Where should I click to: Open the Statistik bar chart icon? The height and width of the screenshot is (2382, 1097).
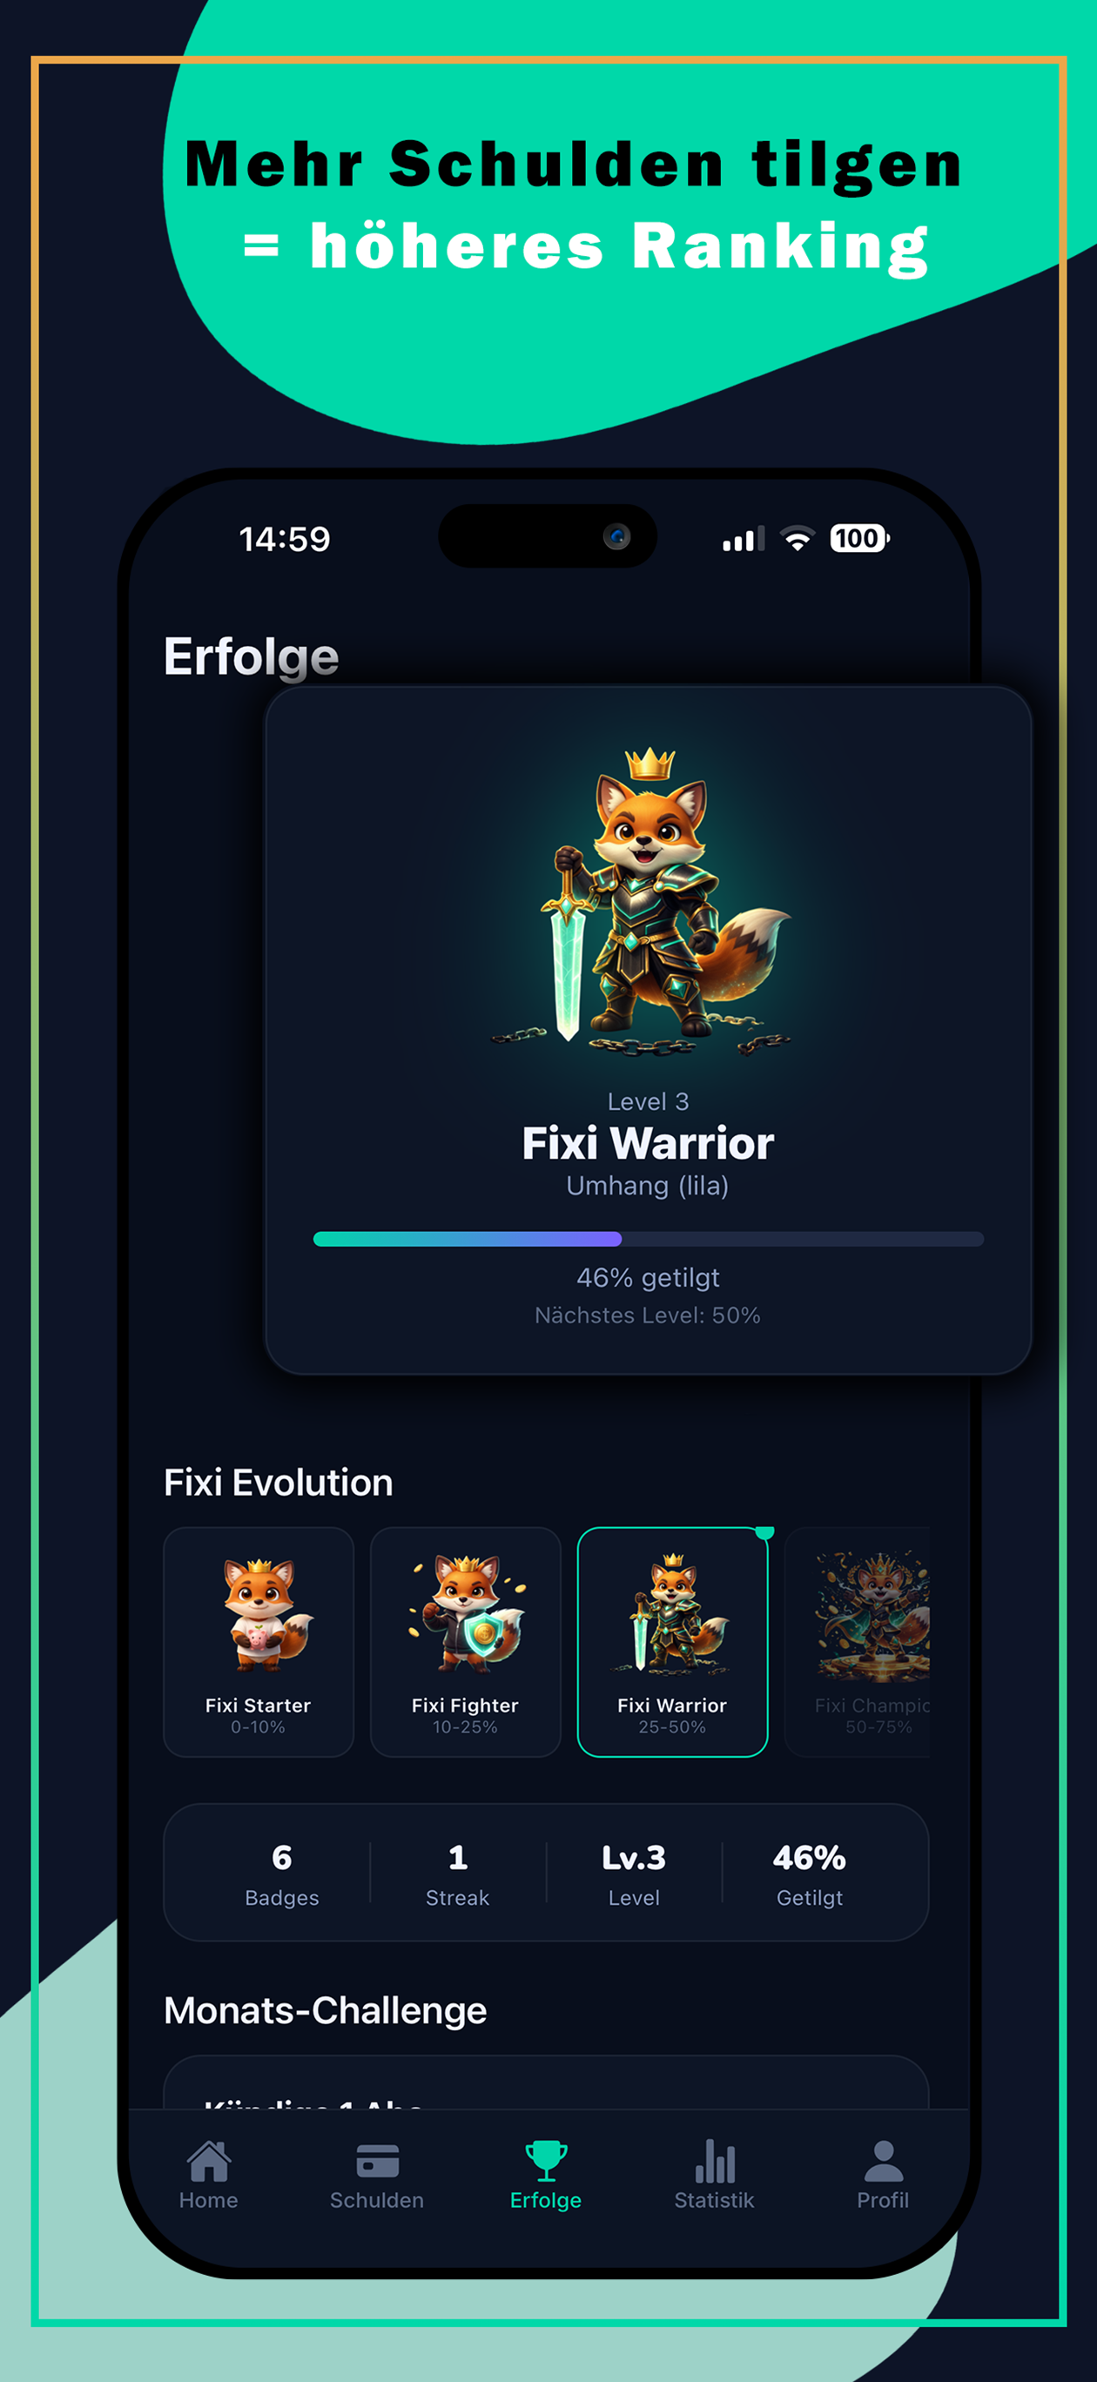click(x=714, y=2161)
